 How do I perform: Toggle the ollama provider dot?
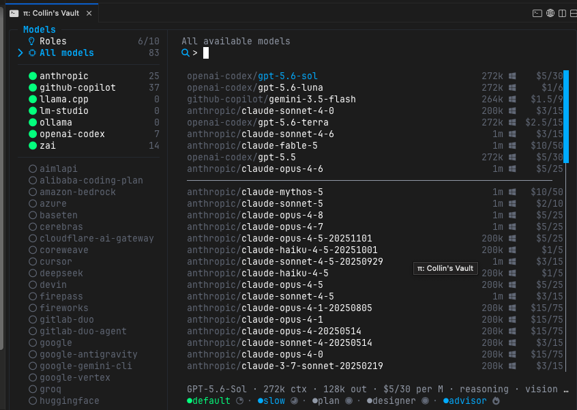(x=33, y=123)
